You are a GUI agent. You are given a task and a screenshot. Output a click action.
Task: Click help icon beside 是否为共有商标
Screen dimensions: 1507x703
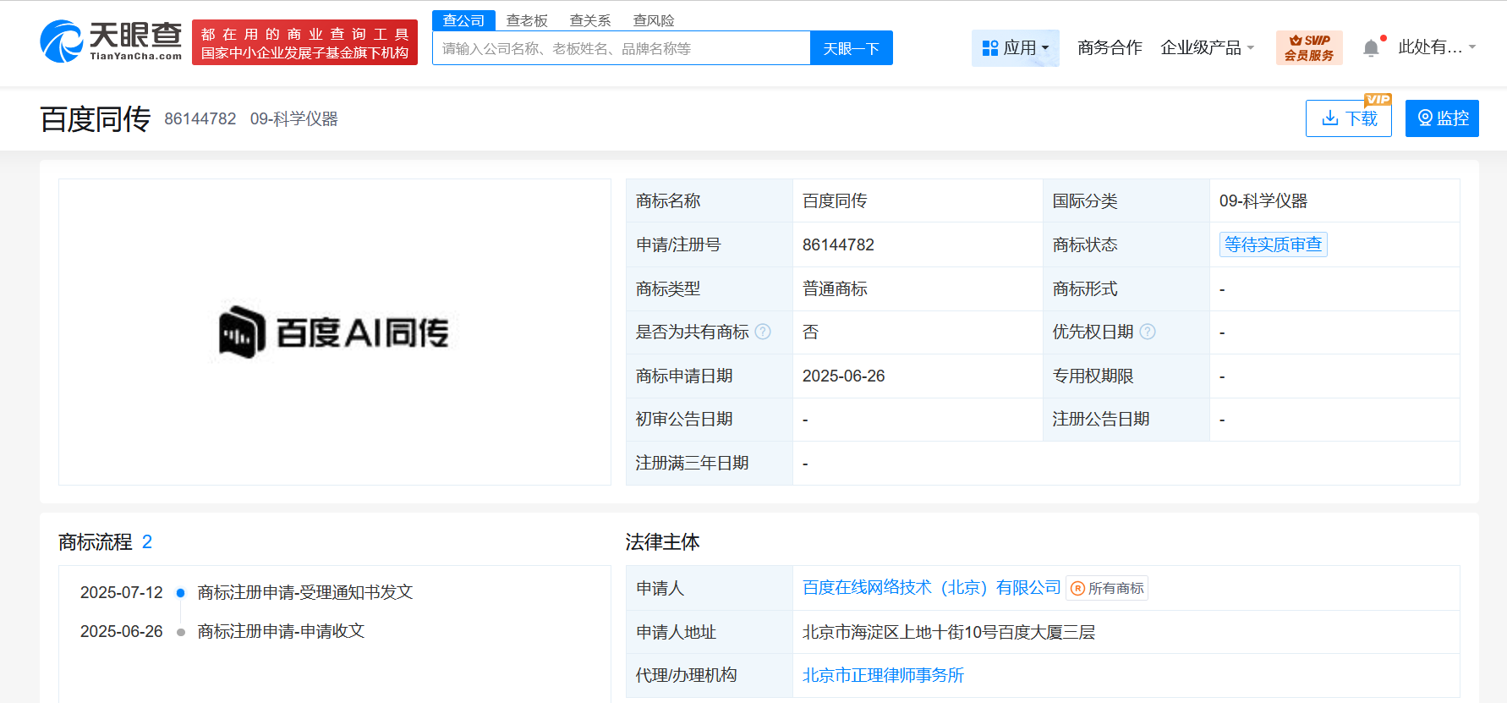pyautogui.click(x=763, y=332)
